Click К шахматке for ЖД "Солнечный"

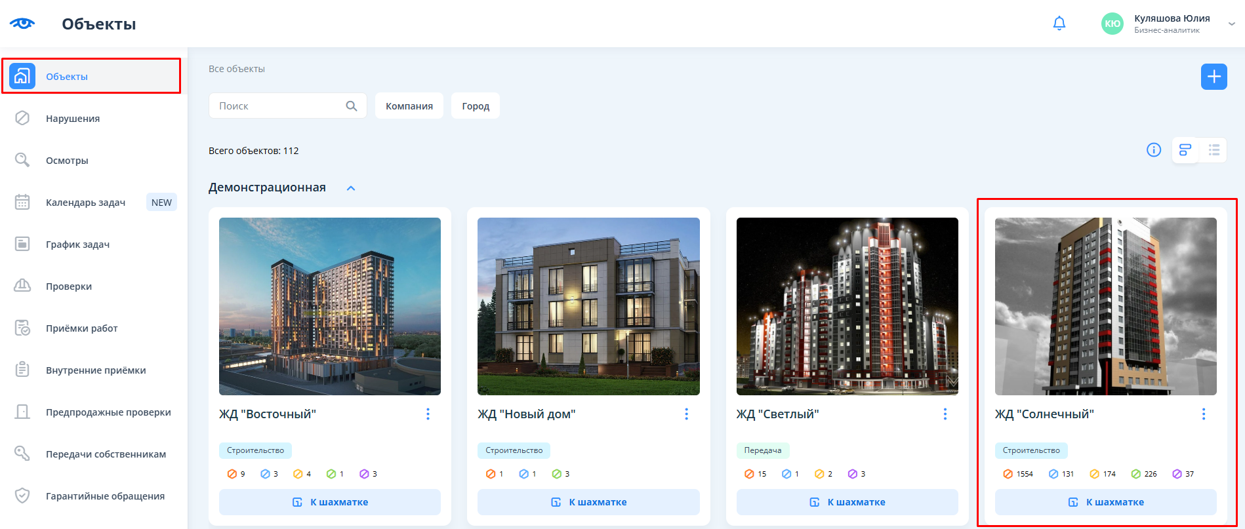[x=1105, y=502]
